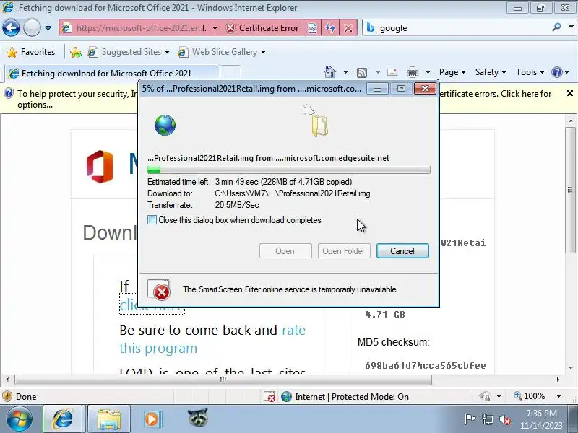Image resolution: width=578 pixels, height=433 pixels.
Task: Click the Certificate Error shield
Action: (x=230, y=28)
